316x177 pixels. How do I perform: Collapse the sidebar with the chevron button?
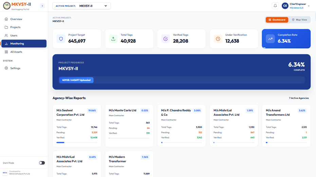coord(42,6)
